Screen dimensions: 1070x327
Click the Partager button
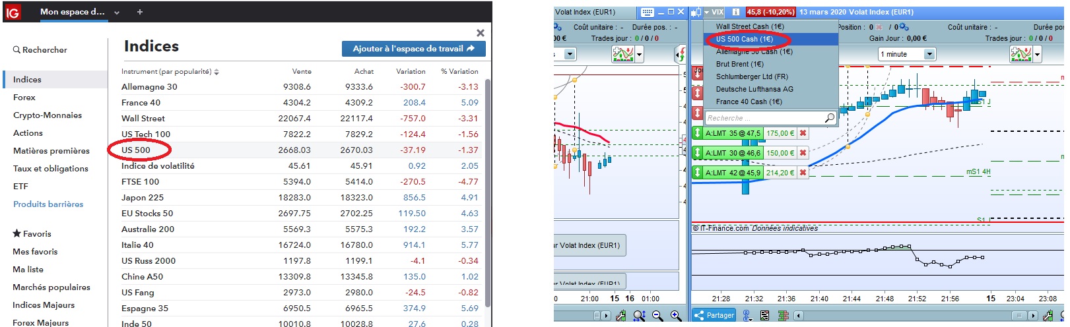[x=714, y=315]
